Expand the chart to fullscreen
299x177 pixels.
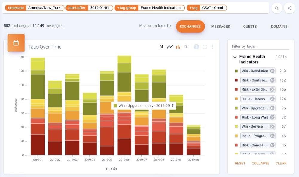[205, 47]
